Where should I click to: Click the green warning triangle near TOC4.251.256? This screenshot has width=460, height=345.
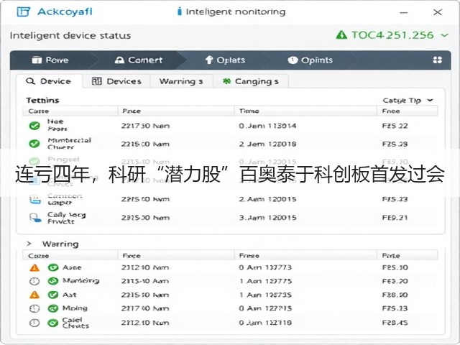341,35
